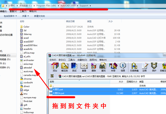Go up one level in the WinRAR archive
Viewport: 166px width, 114px height.
pos(52,76)
